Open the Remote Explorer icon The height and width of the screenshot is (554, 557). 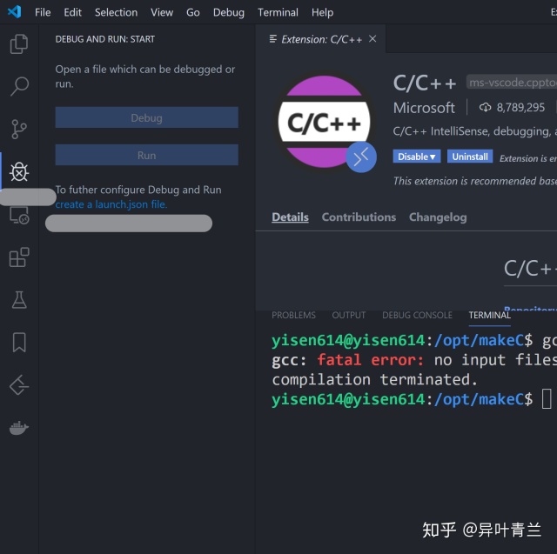point(19,216)
